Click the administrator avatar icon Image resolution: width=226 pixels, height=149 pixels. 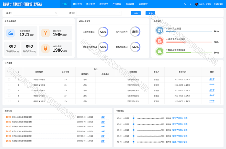point(197,4)
